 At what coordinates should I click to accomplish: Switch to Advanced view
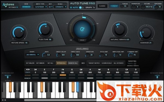(x=26, y=7)
